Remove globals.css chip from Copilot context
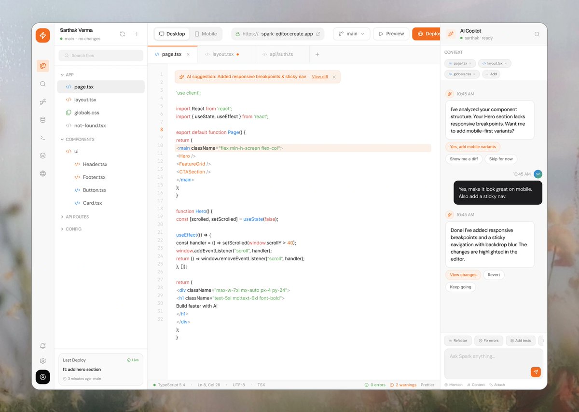 tap(474, 74)
